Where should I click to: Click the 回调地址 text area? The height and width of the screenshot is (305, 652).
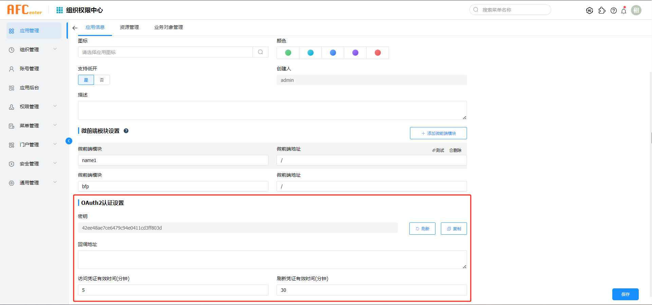tap(272, 259)
